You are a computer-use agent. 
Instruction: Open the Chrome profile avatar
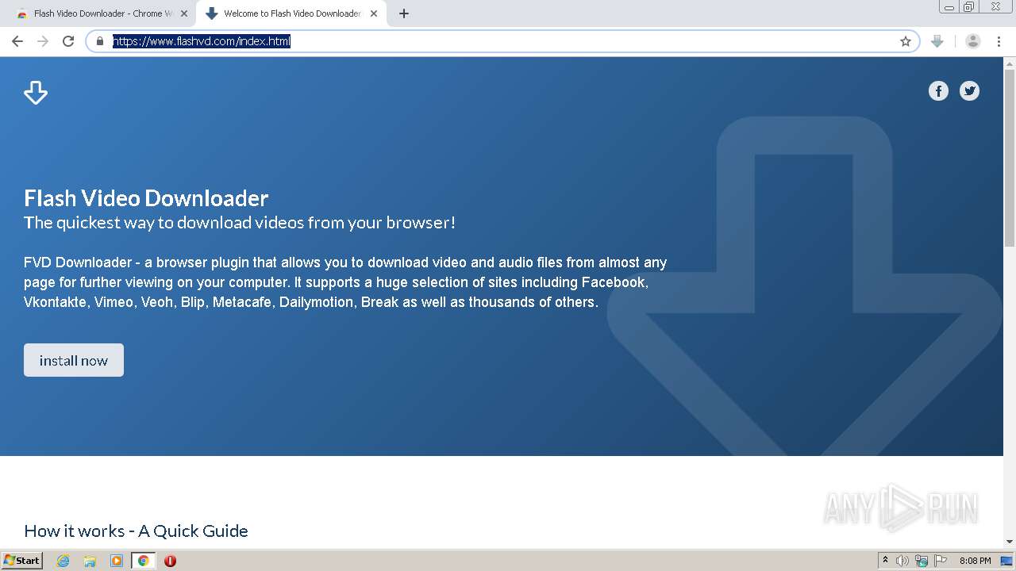(x=972, y=41)
